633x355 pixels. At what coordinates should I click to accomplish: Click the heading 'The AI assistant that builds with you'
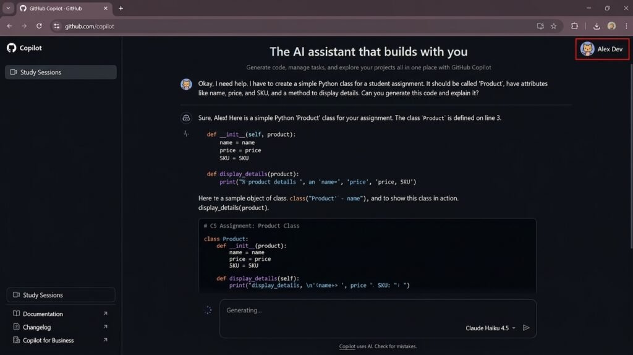point(368,52)
